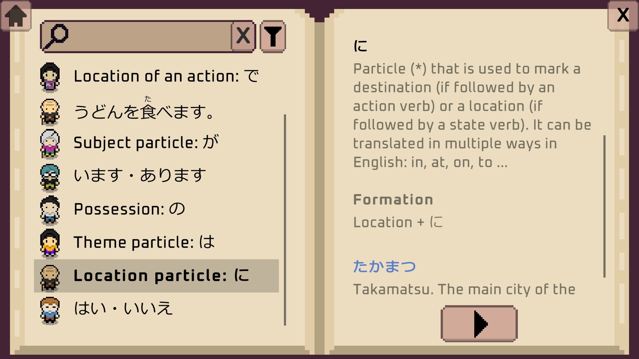Click the right page scrollbar

604,206
